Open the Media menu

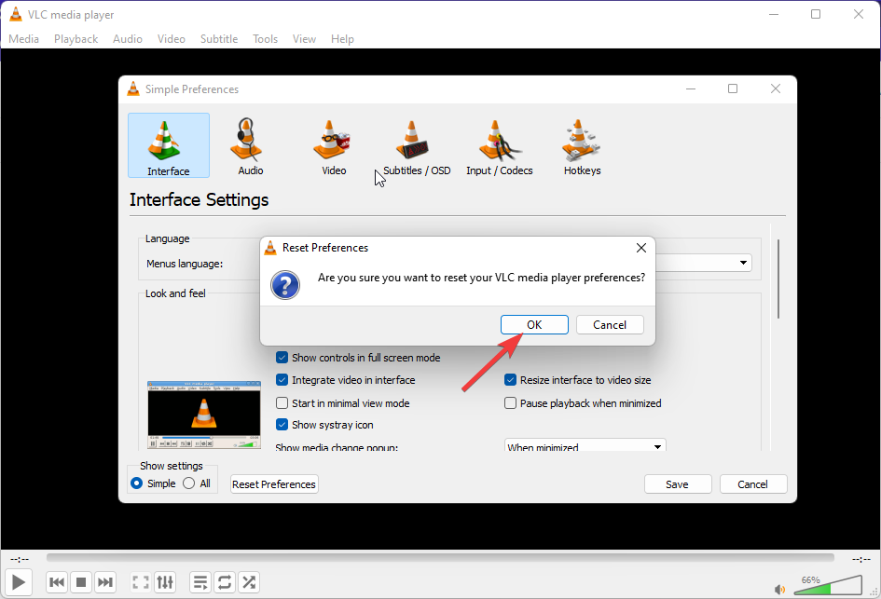[x=23, y=39]
